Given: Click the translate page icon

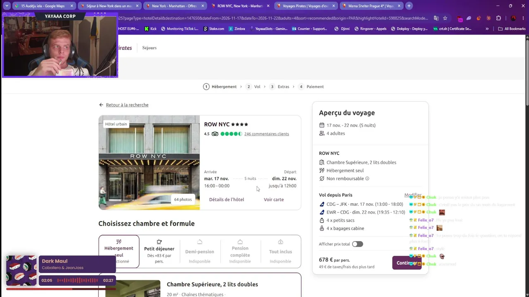Looking at the screenshot, I should click(x=436, y=18).
